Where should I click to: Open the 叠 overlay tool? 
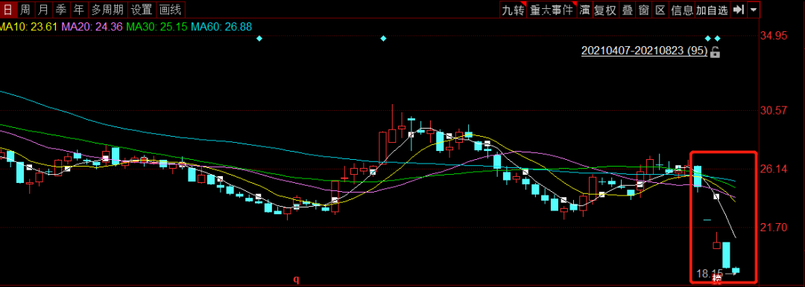pyautogui.click(x=627, y=10)
